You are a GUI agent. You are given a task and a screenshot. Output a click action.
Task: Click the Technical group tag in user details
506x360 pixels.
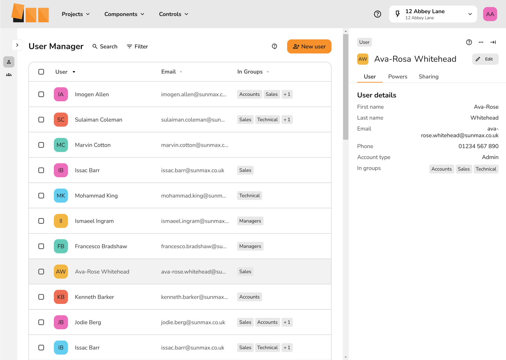click(x=486, y=169)
